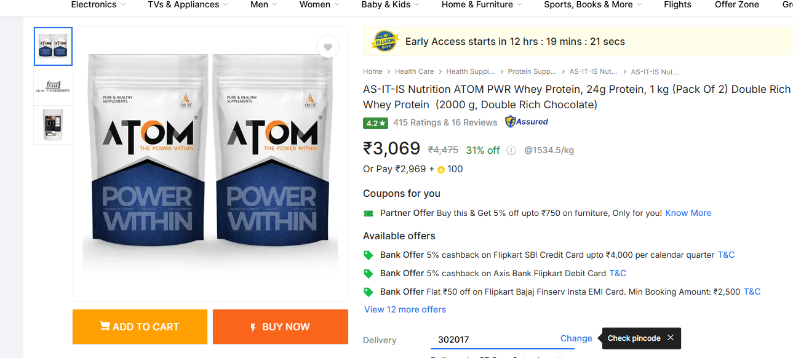Screen dimensions: 793x358
Task: Add product to wishlist with heart icon
Action: point(328,47)
